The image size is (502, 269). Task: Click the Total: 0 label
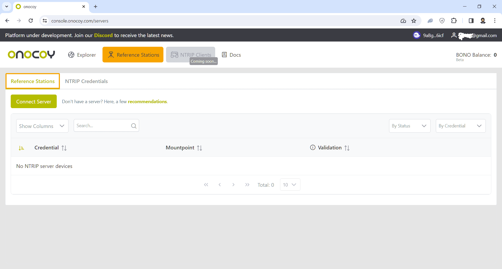pos(266,185)
